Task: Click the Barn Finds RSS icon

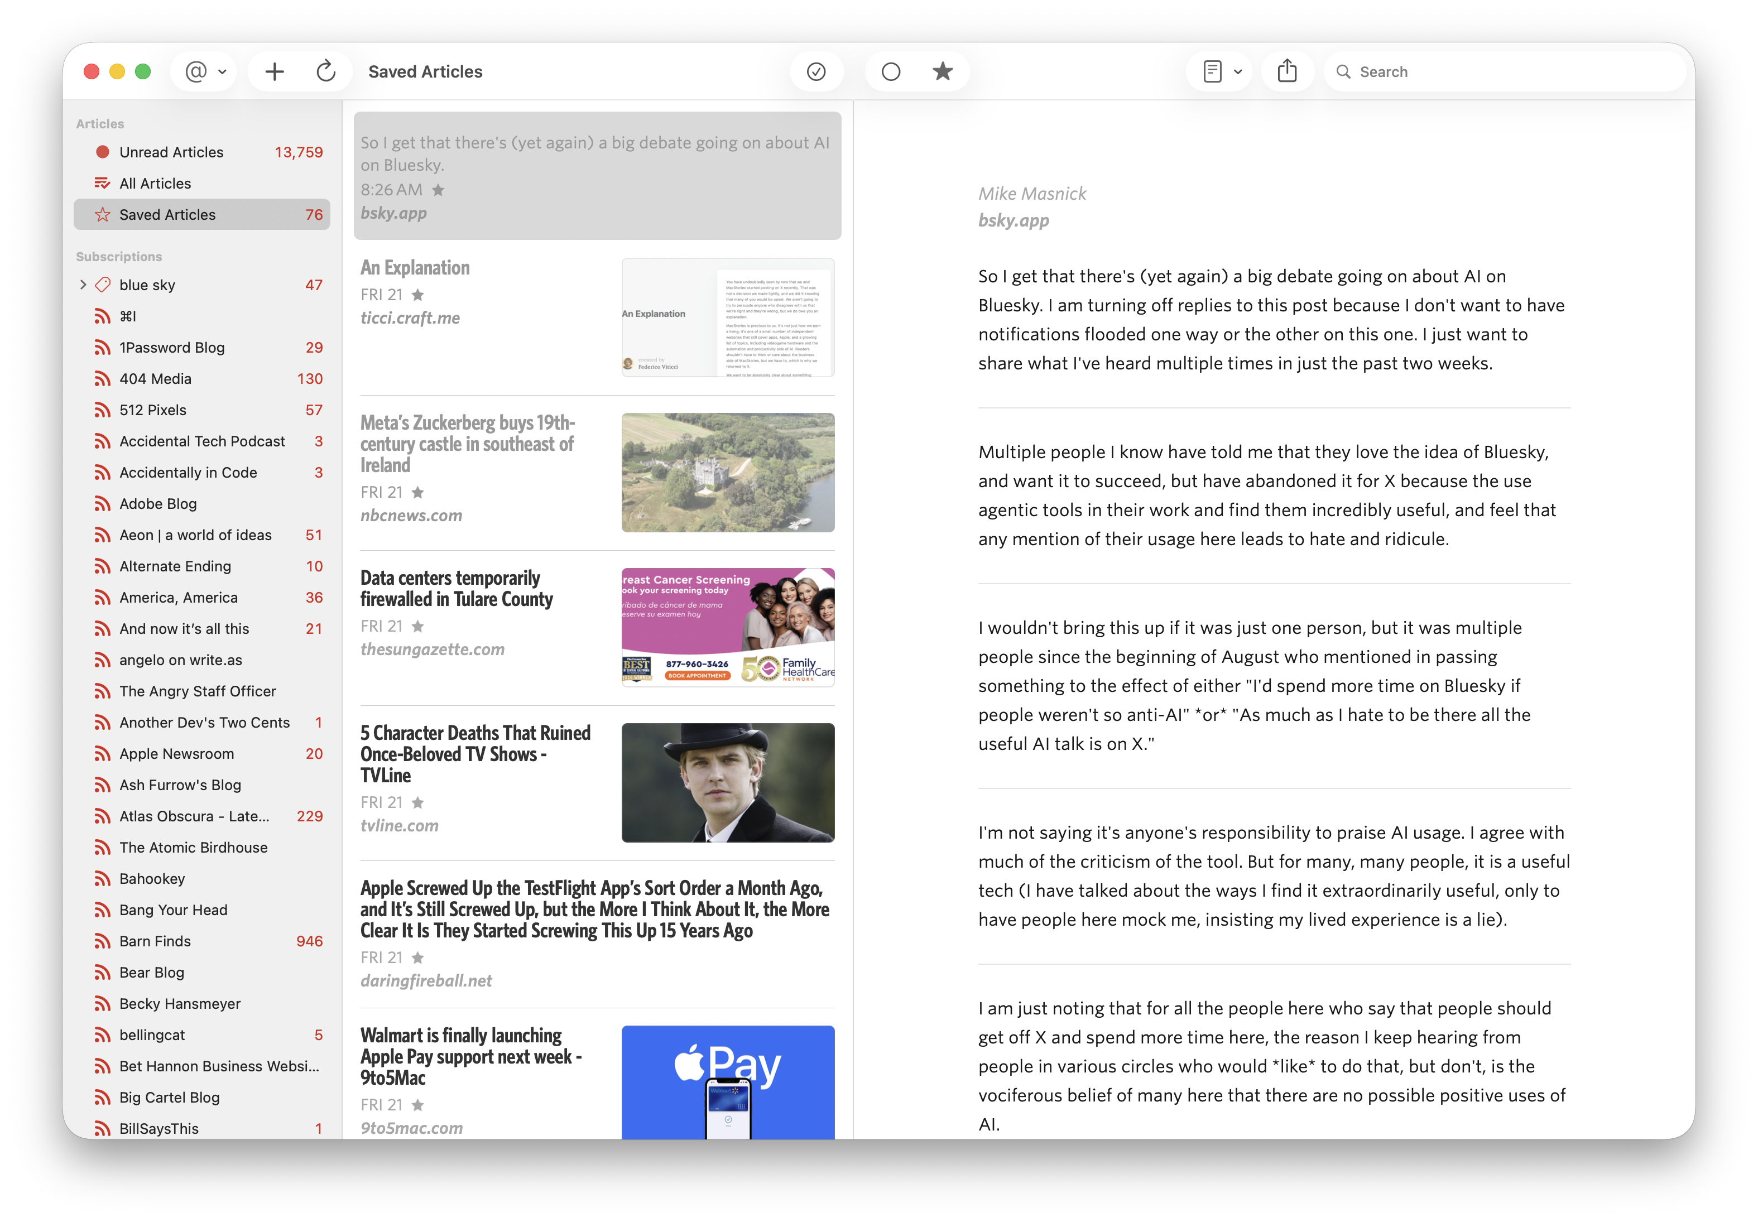Action: pos(103,942)
